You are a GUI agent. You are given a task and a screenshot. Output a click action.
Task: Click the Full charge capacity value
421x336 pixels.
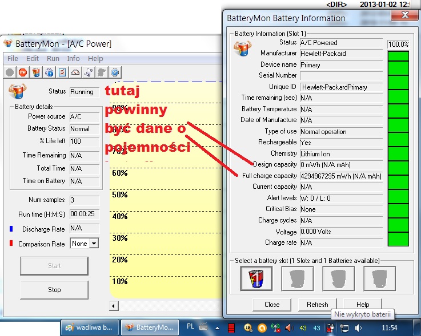[x=341, y=176]
